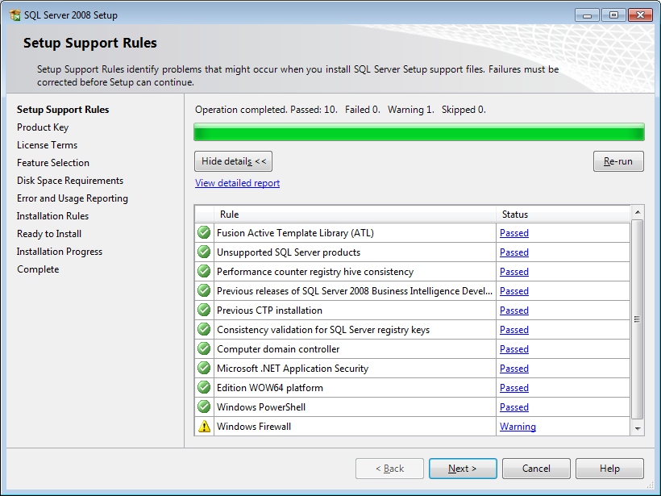Click the green operation progress bar
The width and height of the screenshot is (661, 496).
pos(419,132)
